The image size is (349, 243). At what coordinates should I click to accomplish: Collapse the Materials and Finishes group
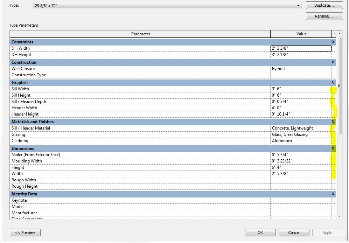(x=333, y=121)
